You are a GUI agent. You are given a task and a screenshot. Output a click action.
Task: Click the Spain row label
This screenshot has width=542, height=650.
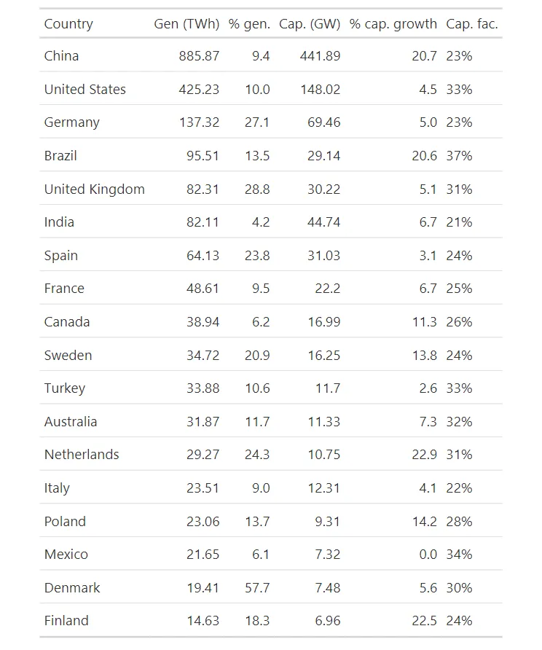pyautogui.click(x=60, y=256)
